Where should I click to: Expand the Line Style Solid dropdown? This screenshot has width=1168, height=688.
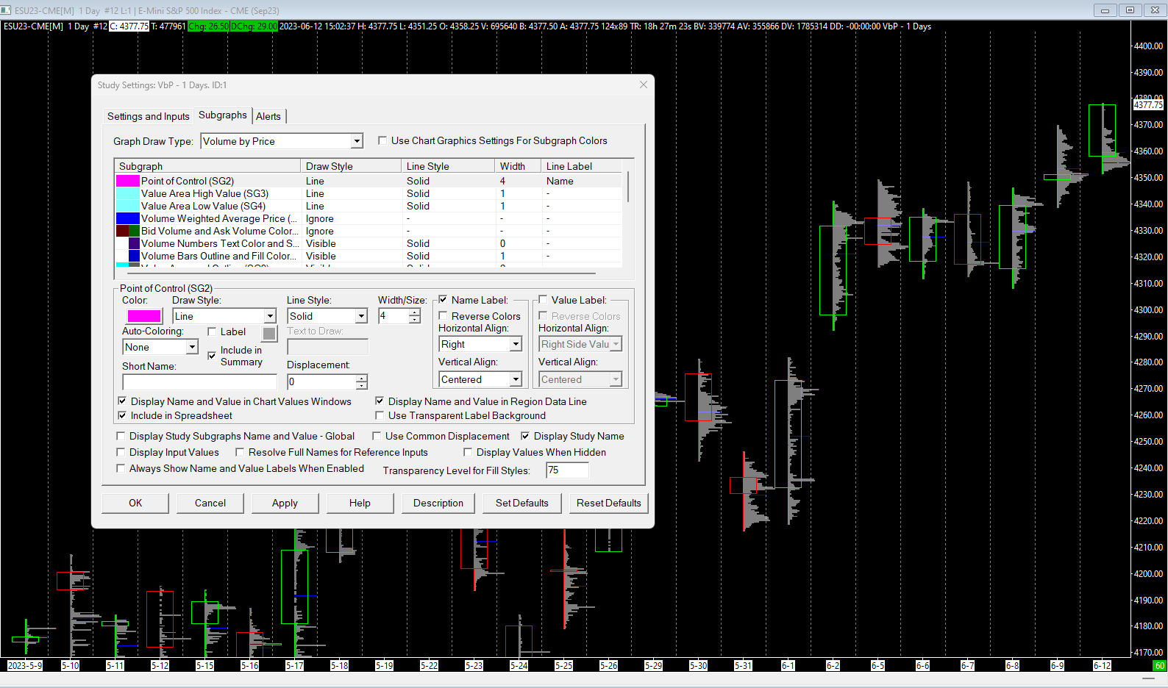(361, 316)
